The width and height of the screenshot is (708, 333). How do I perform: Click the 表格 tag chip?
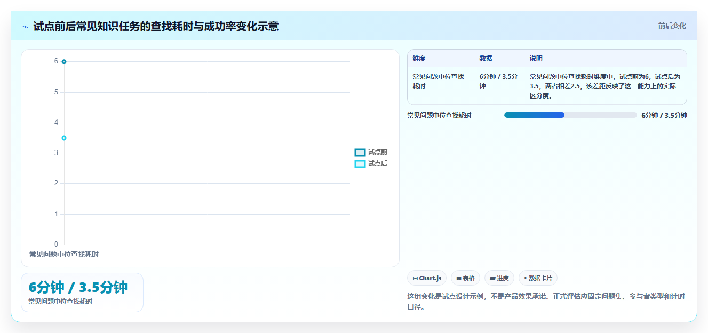(x=465, y=278)
